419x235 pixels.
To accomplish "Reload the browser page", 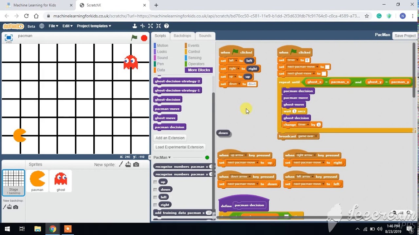I will [x=27, y=16].
